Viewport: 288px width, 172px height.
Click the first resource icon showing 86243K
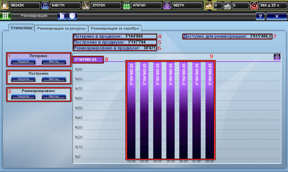(x=5, y=6)
